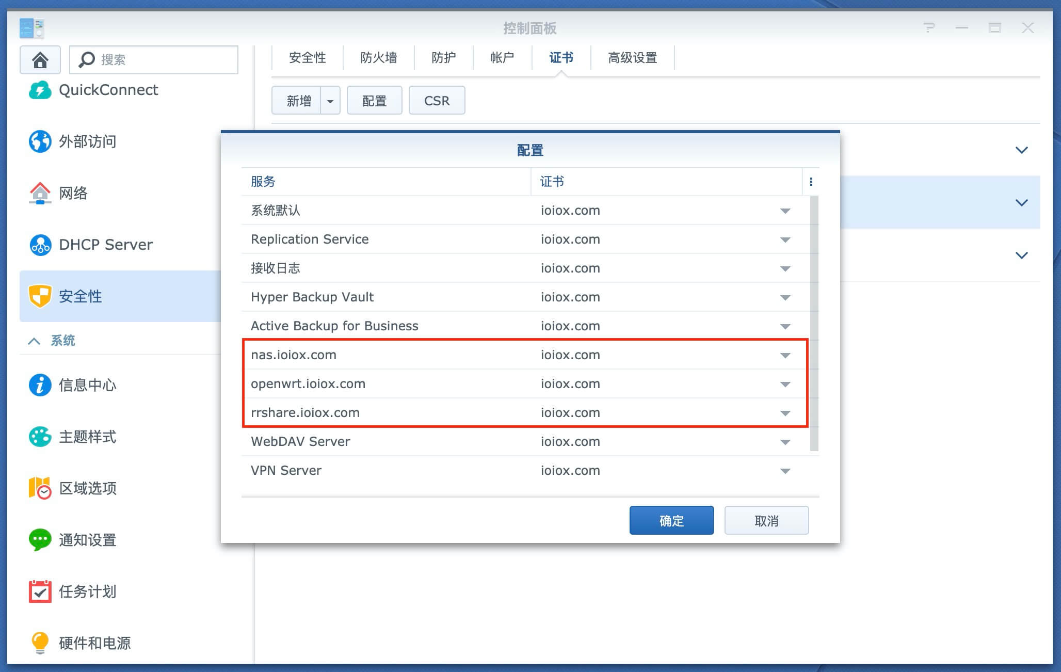This screenshot has height=672, width=1061.
Task: Open Info Center blue icon
Action: 40,385
